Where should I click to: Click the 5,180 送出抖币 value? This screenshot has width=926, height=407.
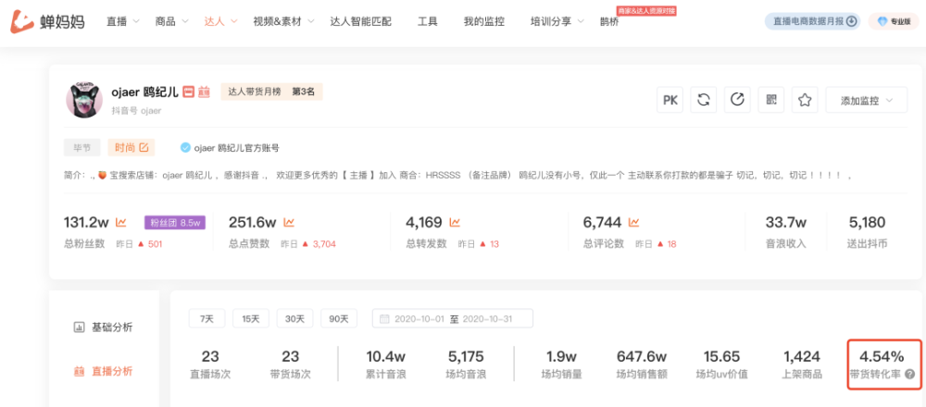867,222
